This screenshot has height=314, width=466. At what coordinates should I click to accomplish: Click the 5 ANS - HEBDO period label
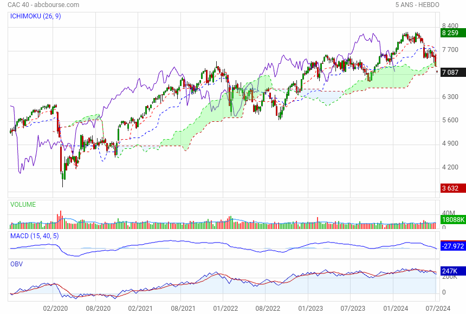[x=417, y=5]
